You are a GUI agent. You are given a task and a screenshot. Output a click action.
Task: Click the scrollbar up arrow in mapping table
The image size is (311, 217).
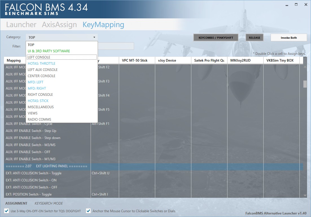click(x=305, y=67)
